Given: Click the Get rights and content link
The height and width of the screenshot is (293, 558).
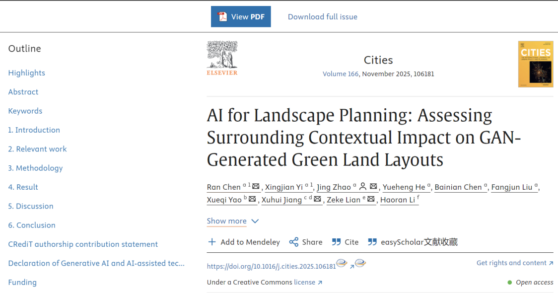Looking at the screenshot, I should point(514,263).
